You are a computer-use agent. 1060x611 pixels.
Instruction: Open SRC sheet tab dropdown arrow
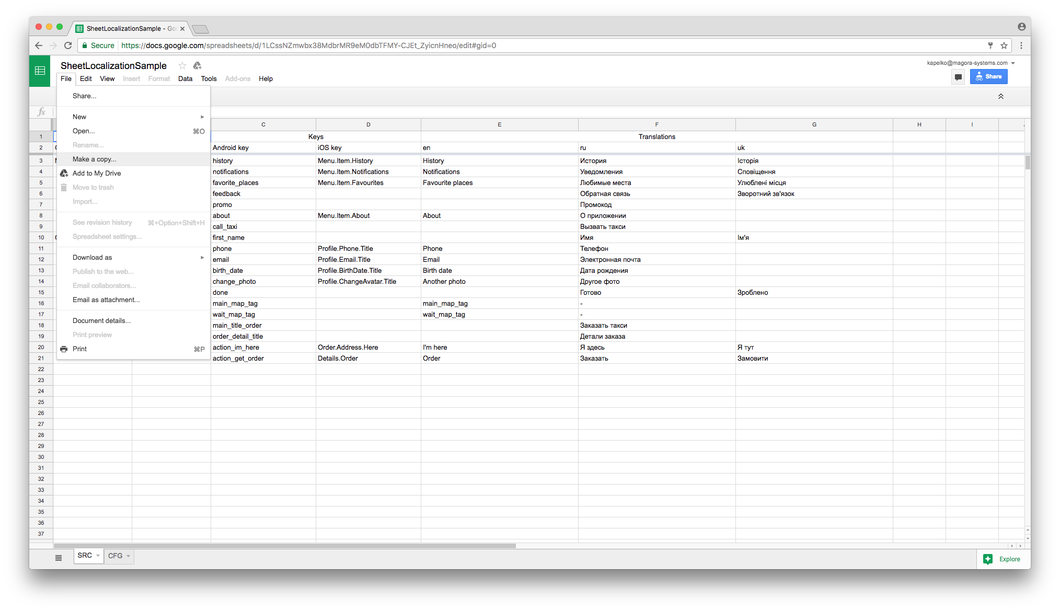coord(98,556)
